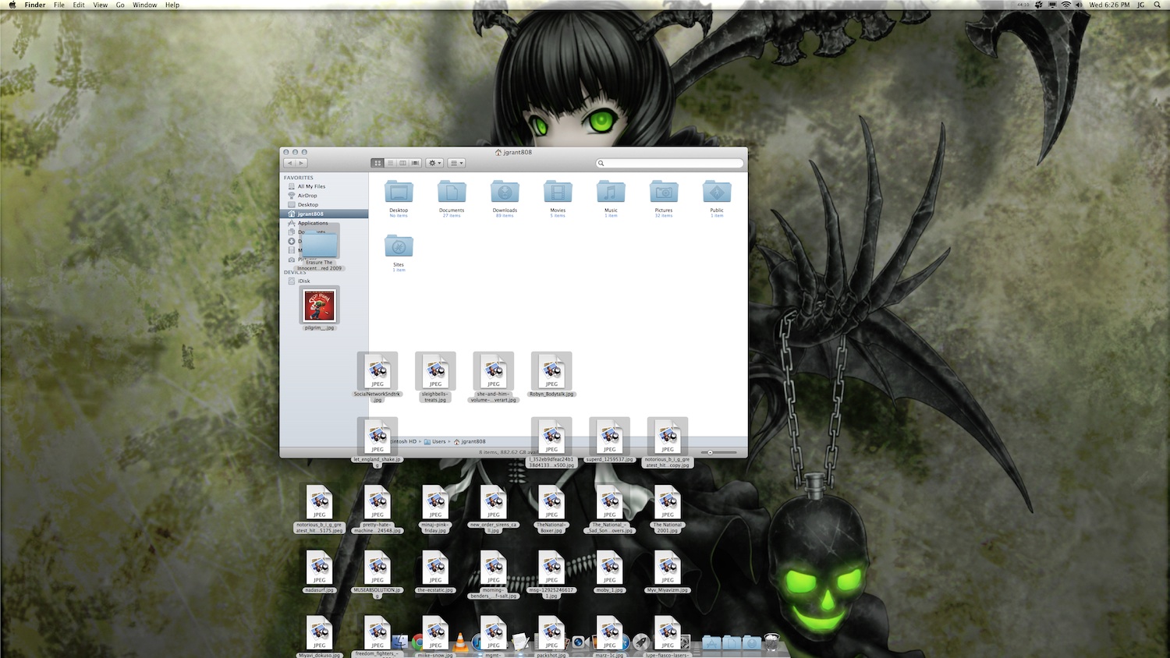This screenshot has height=658, width=1170.
Task: Open the File menu
Action: (x=58, y=5)
